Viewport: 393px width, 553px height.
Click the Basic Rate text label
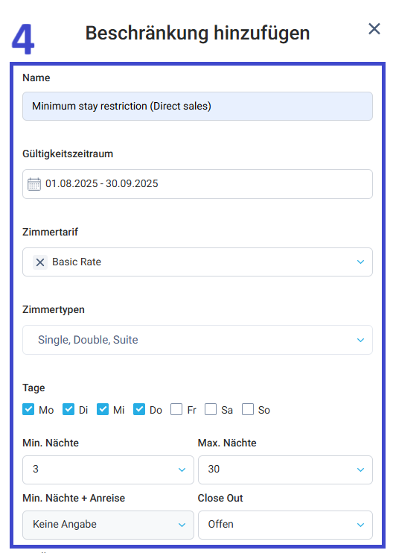77,262
